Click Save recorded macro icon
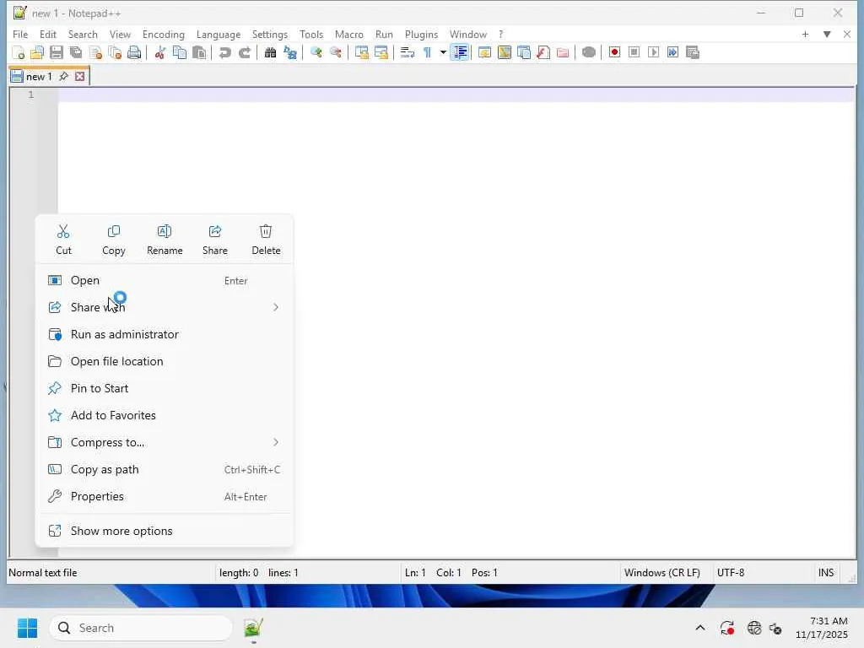Image resolution: width=864 pixels, height=648 pixels. point(693,53)
